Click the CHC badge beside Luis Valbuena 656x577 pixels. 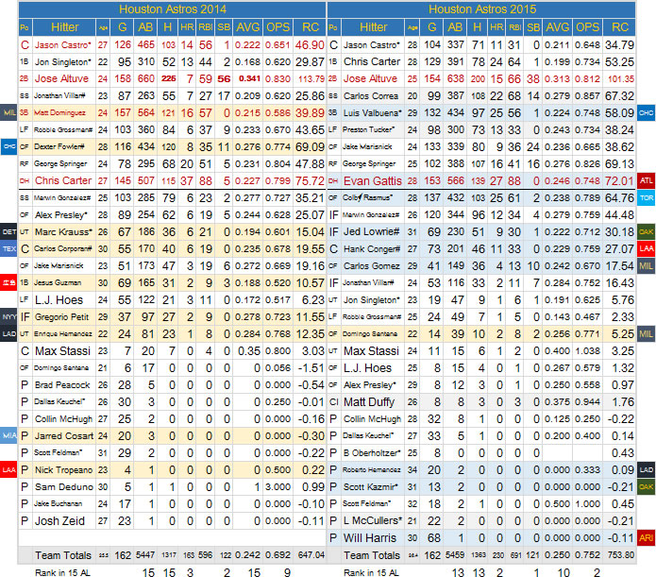tap(647, 112)
